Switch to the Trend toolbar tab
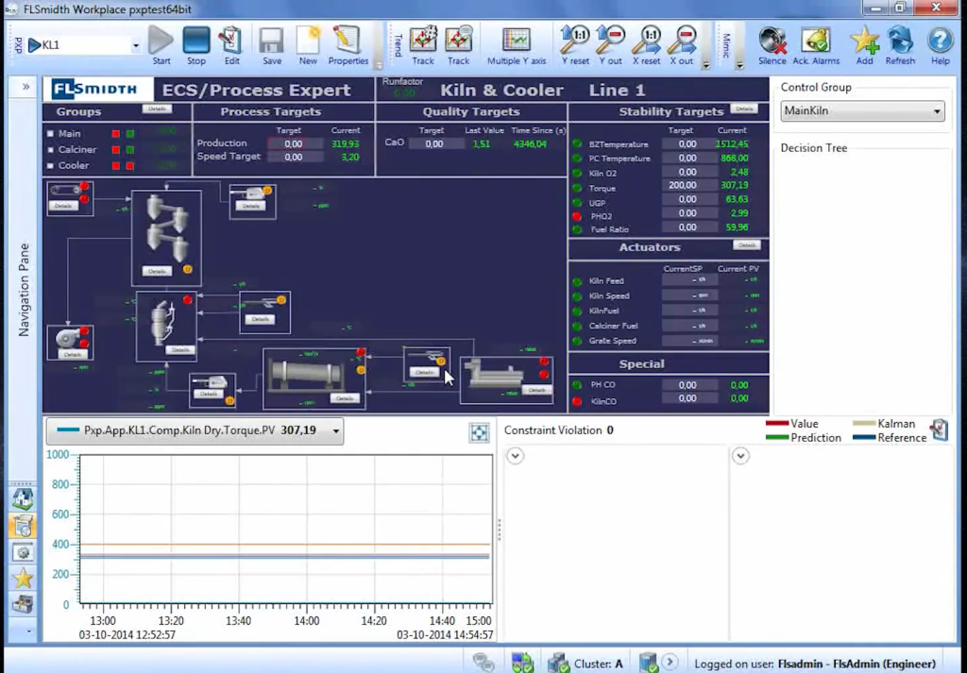 400,43
